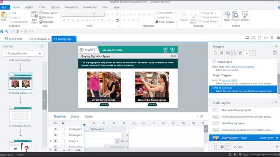Copy the selected trigger
The width and height of the screenshot is (280, 157).
[228, 53]
